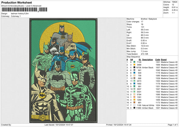This screenshot has width=179, height=127.
Task: Select stitch count 11680 in stop row 18
Action: (138, 108)
